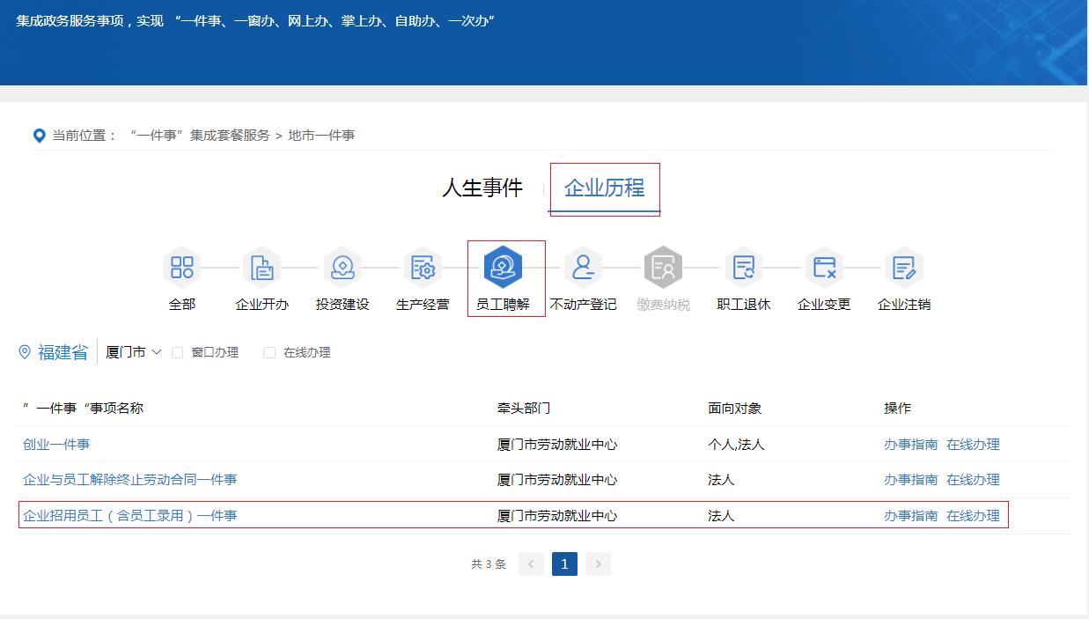Click the 不动产登记 icon
This screenshot has height=619, width=1089.
[x=583, y=268]
